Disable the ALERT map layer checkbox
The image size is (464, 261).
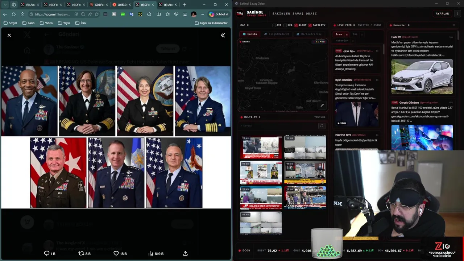point(296,25)
